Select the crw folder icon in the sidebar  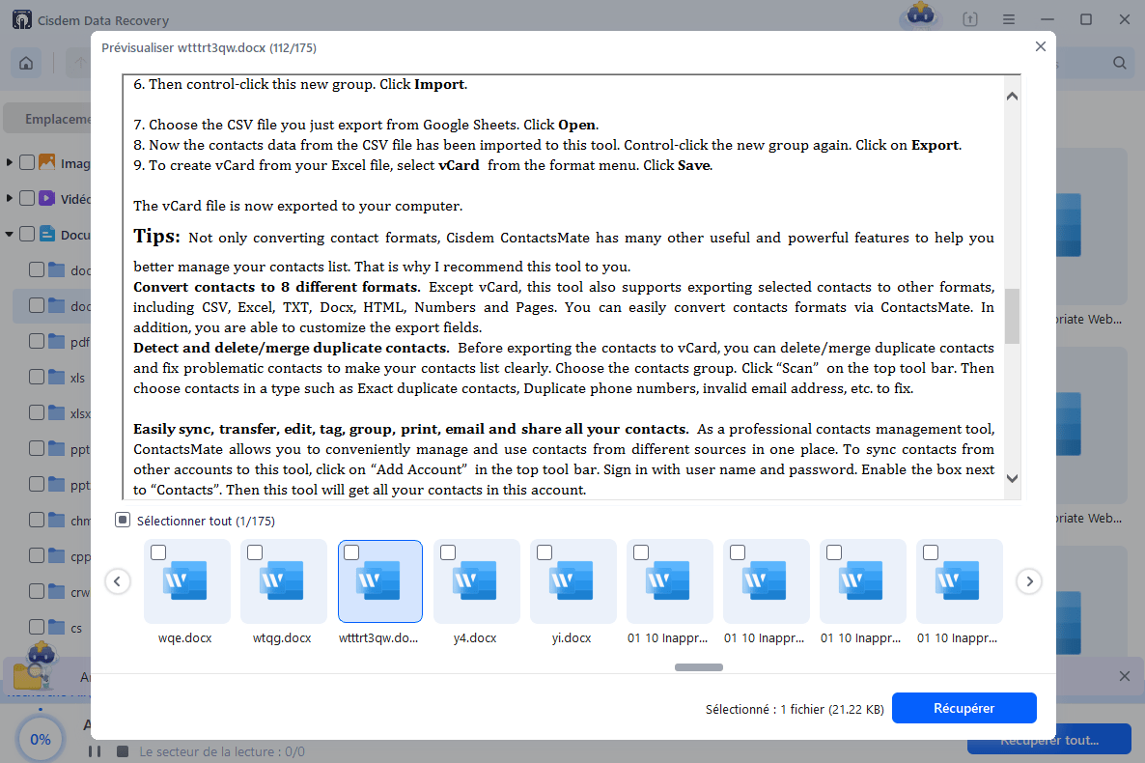57,591
